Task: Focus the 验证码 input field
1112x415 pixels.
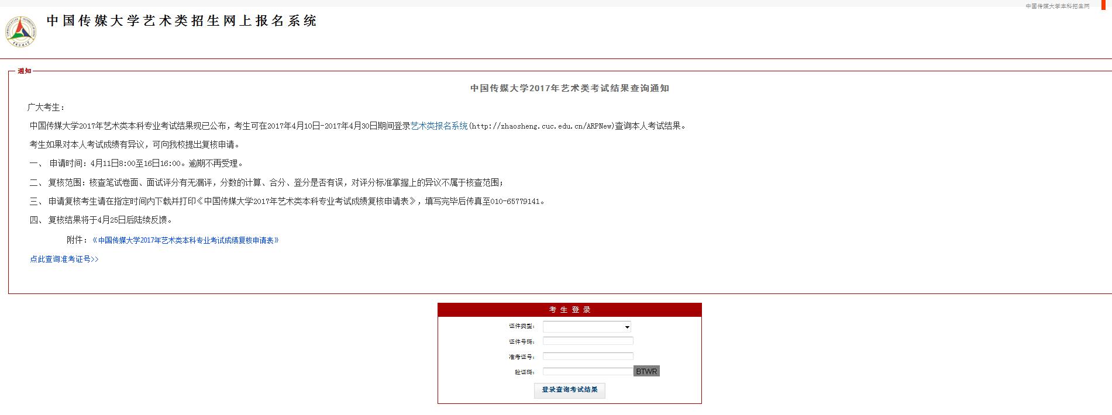Action: coord(588,371)
